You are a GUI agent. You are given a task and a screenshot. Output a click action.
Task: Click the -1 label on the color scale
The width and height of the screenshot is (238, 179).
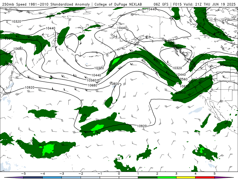(100, 174)
